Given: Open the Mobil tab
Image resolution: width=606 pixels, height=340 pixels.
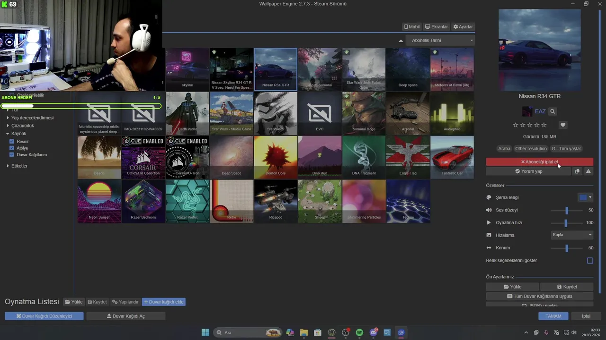Looking at the screenshot, I should tap(411, 27).
